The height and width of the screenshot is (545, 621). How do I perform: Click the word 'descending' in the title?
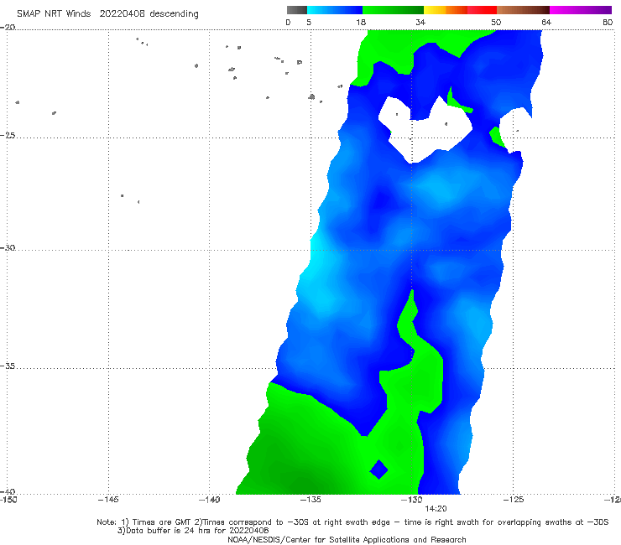[x=174, y=14]
